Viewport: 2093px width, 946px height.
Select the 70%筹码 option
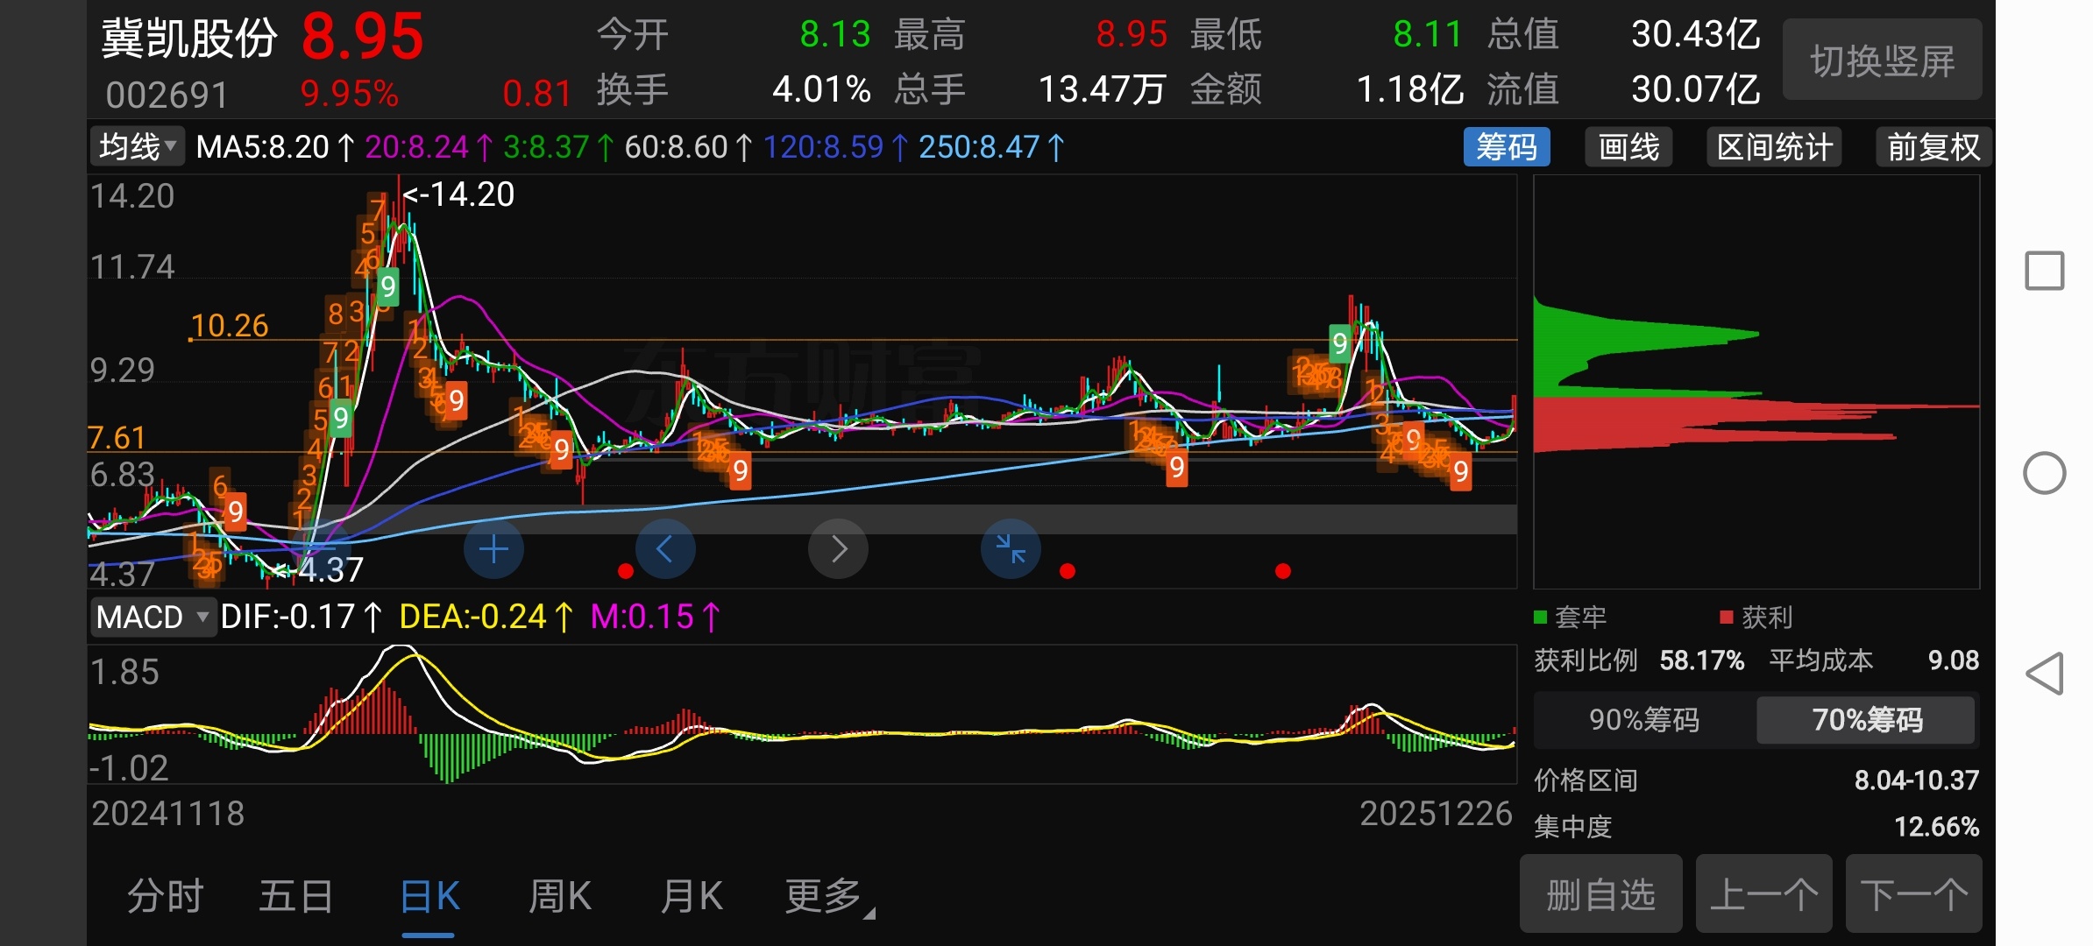[1867, 720]
